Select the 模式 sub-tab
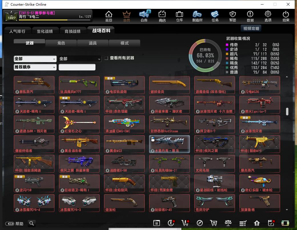Viewport: 297px width, 230px height. tap(125, 43)
